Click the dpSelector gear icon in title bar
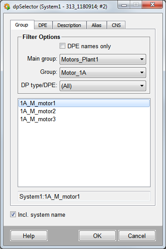166x249 pixels. coord(7,7)
